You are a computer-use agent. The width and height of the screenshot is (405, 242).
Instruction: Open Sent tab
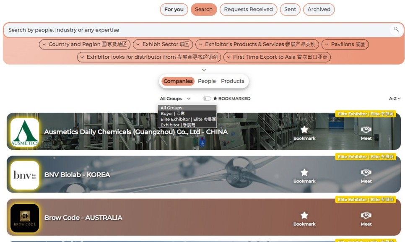click(x=290, y=9)
